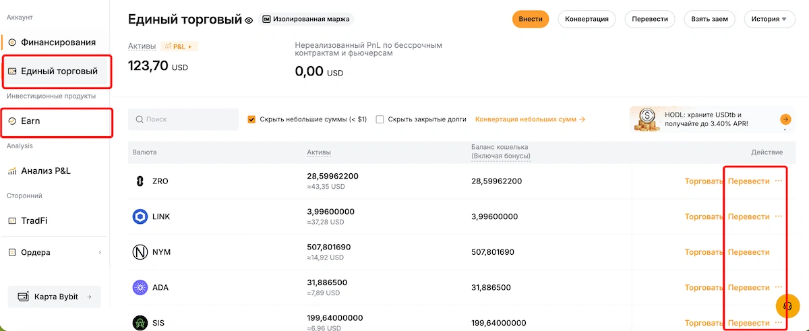Click the Активы label above total balance
Image resolution: width=809 pixels, height=331 pixels.
142,47
